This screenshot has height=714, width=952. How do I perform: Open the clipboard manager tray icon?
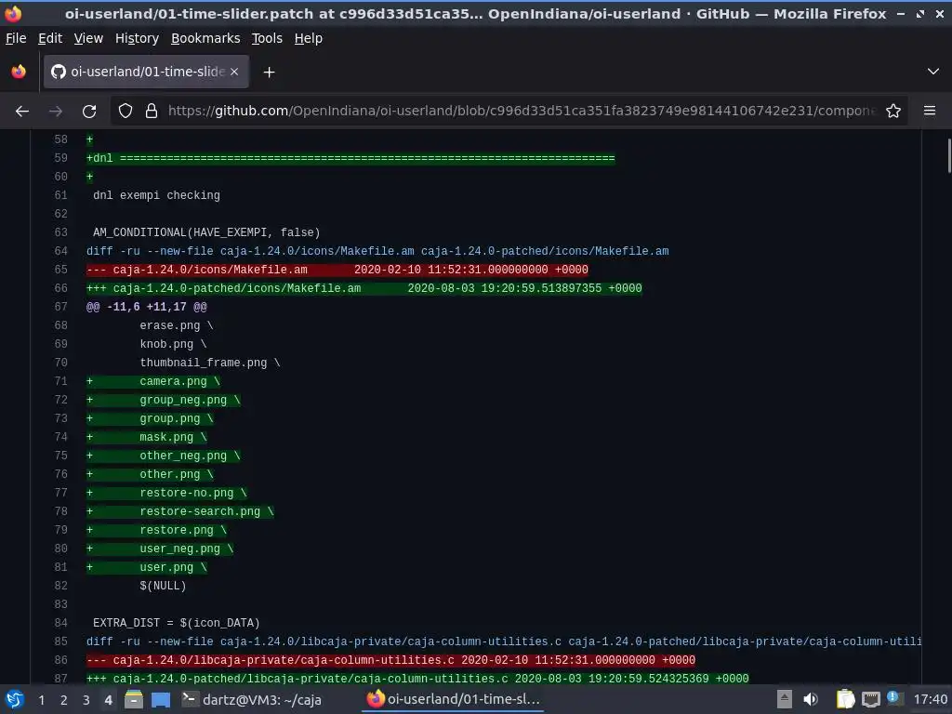tap(845, 699)
